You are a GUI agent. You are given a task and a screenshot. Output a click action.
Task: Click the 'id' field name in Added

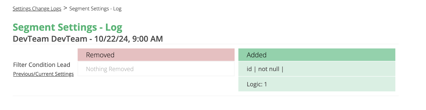(249, 69)
